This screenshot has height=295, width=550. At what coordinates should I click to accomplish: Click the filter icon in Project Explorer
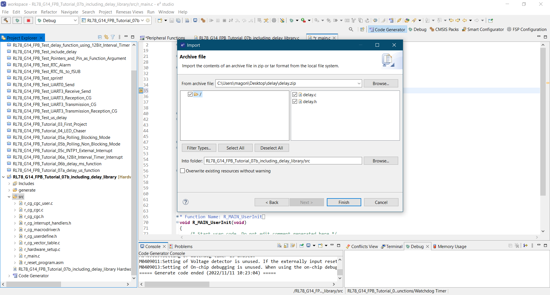(x=113, y=37)
